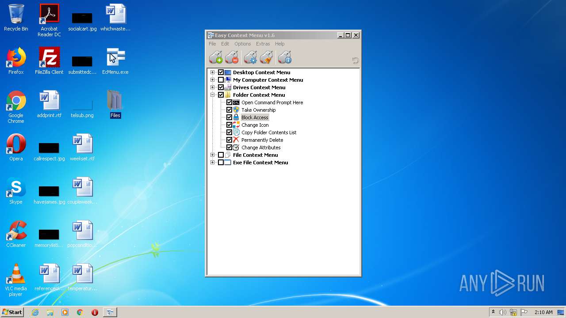
Task: Select the Recycle Bin desktop icon
Action: tap(16, 18)
